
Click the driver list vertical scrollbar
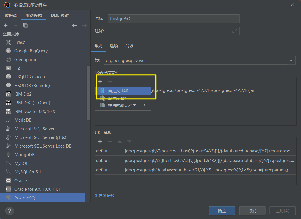click(88, 93)
